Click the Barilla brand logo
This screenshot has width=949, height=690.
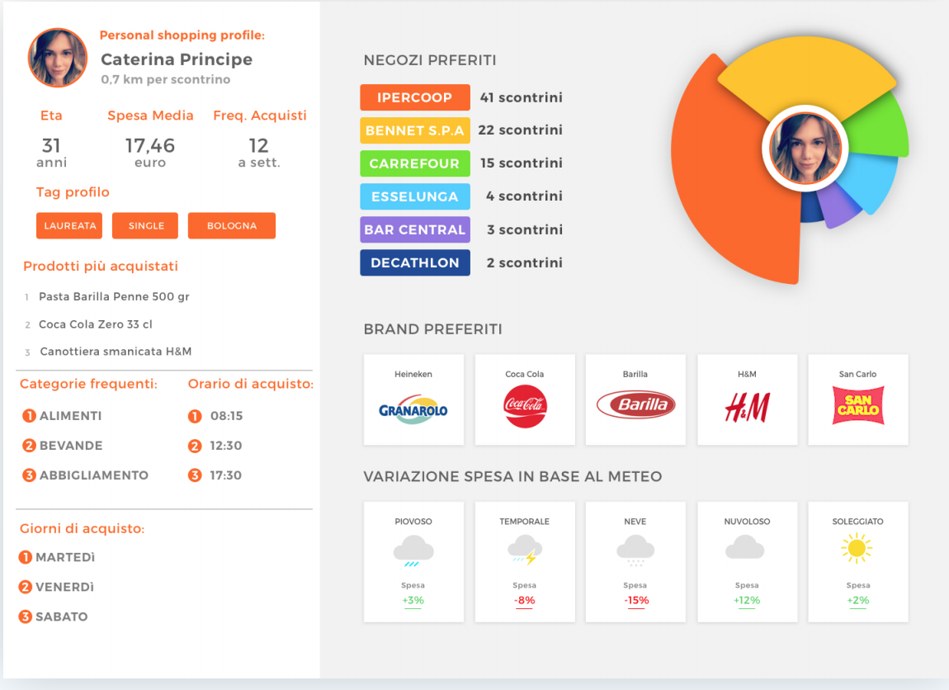point(635,404)
